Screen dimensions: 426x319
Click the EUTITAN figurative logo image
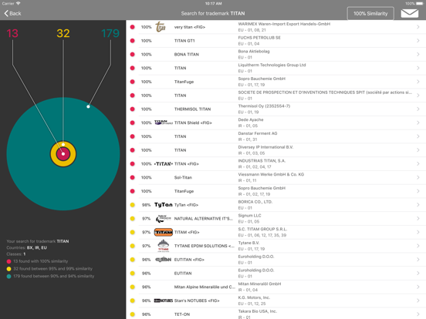point(164,260)
